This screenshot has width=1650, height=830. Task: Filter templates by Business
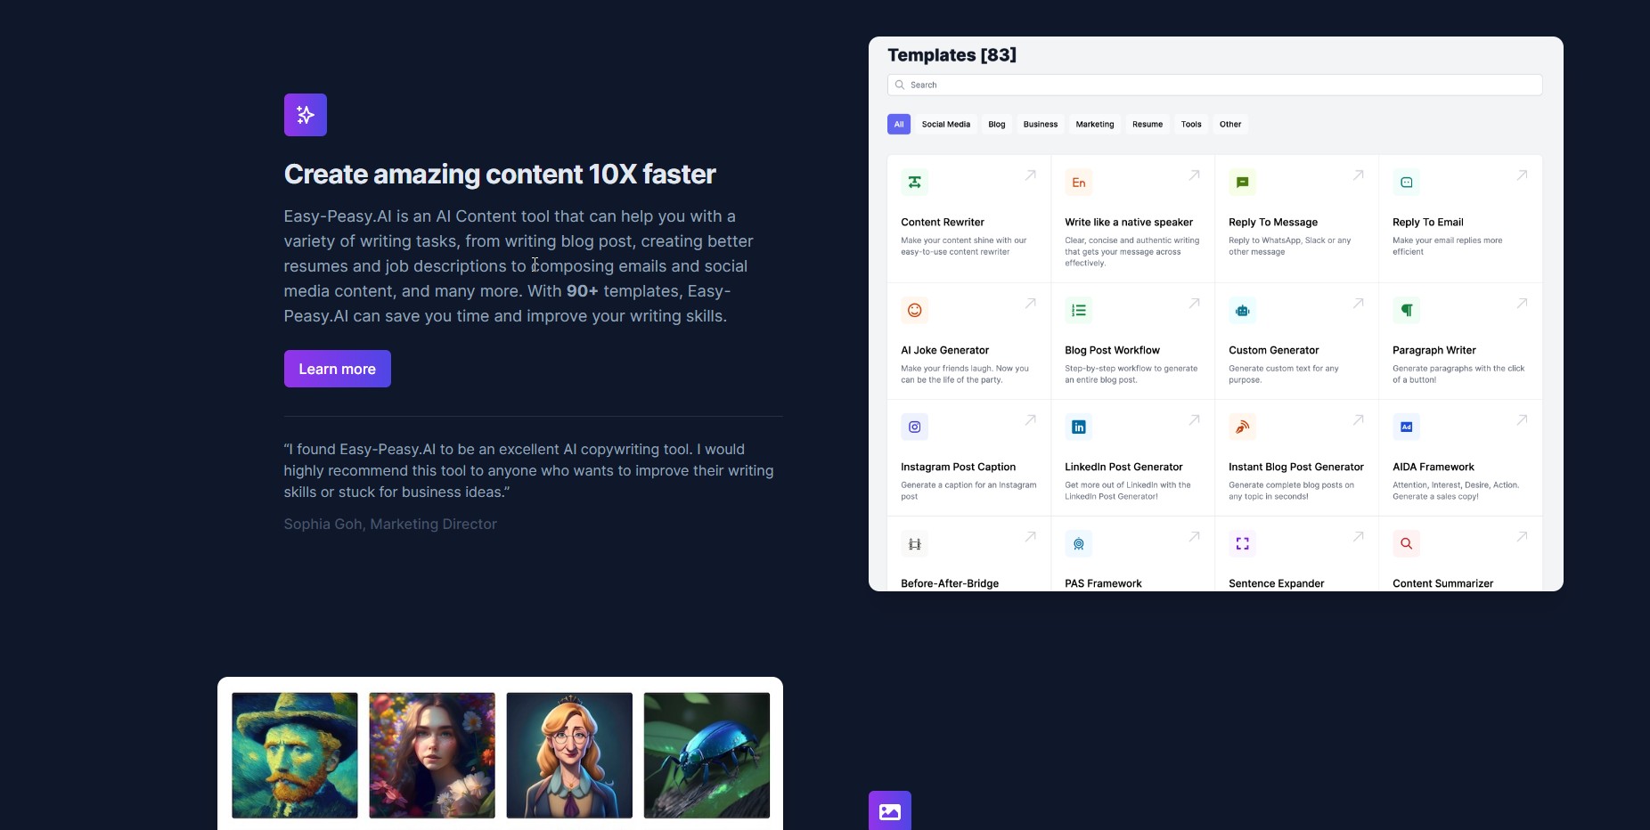pyautogui.click(x=1041, y=125)
